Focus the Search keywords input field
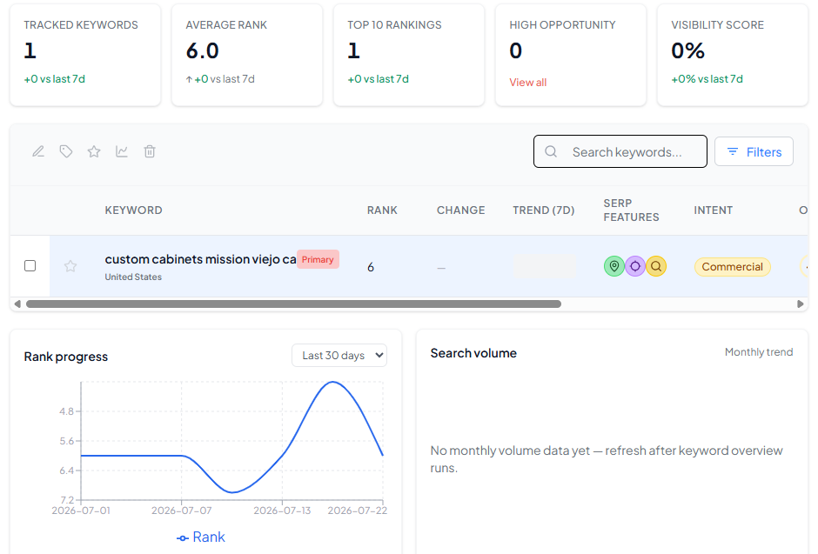818x554 pixels. click(620, 151)
